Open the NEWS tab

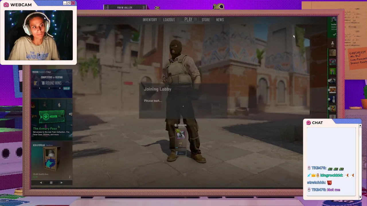[x=220, y=20]
